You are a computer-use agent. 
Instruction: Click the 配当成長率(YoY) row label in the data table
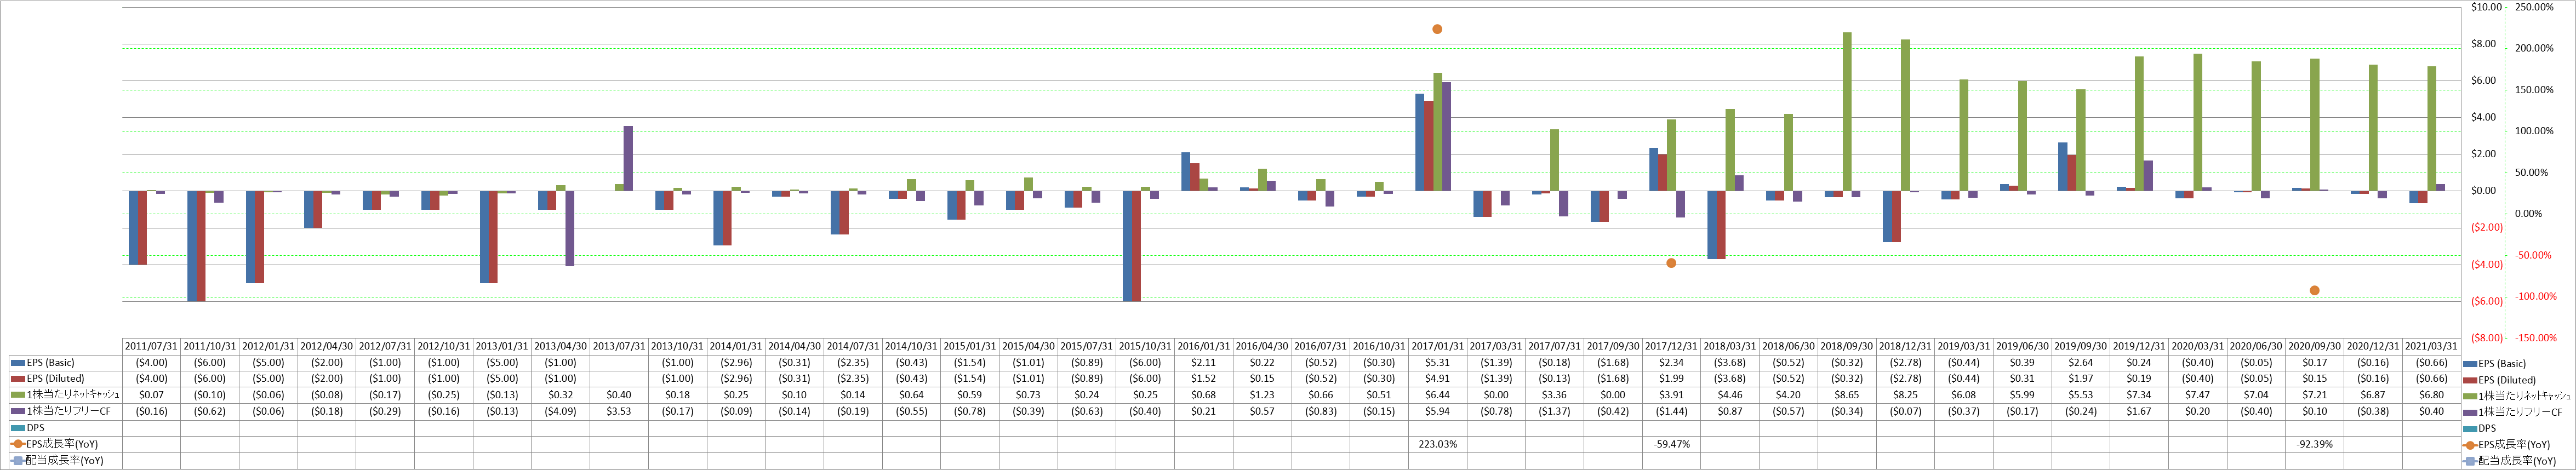(65, 460)
